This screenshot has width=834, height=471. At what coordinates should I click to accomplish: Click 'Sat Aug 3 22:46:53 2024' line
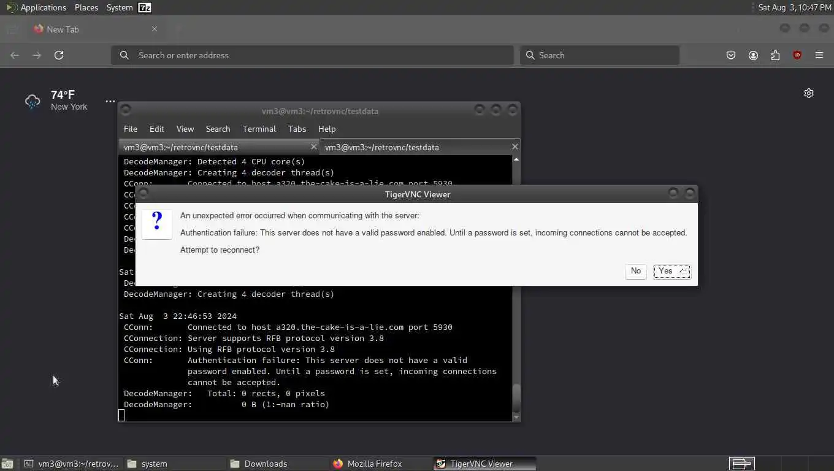(x=178, y=316)
